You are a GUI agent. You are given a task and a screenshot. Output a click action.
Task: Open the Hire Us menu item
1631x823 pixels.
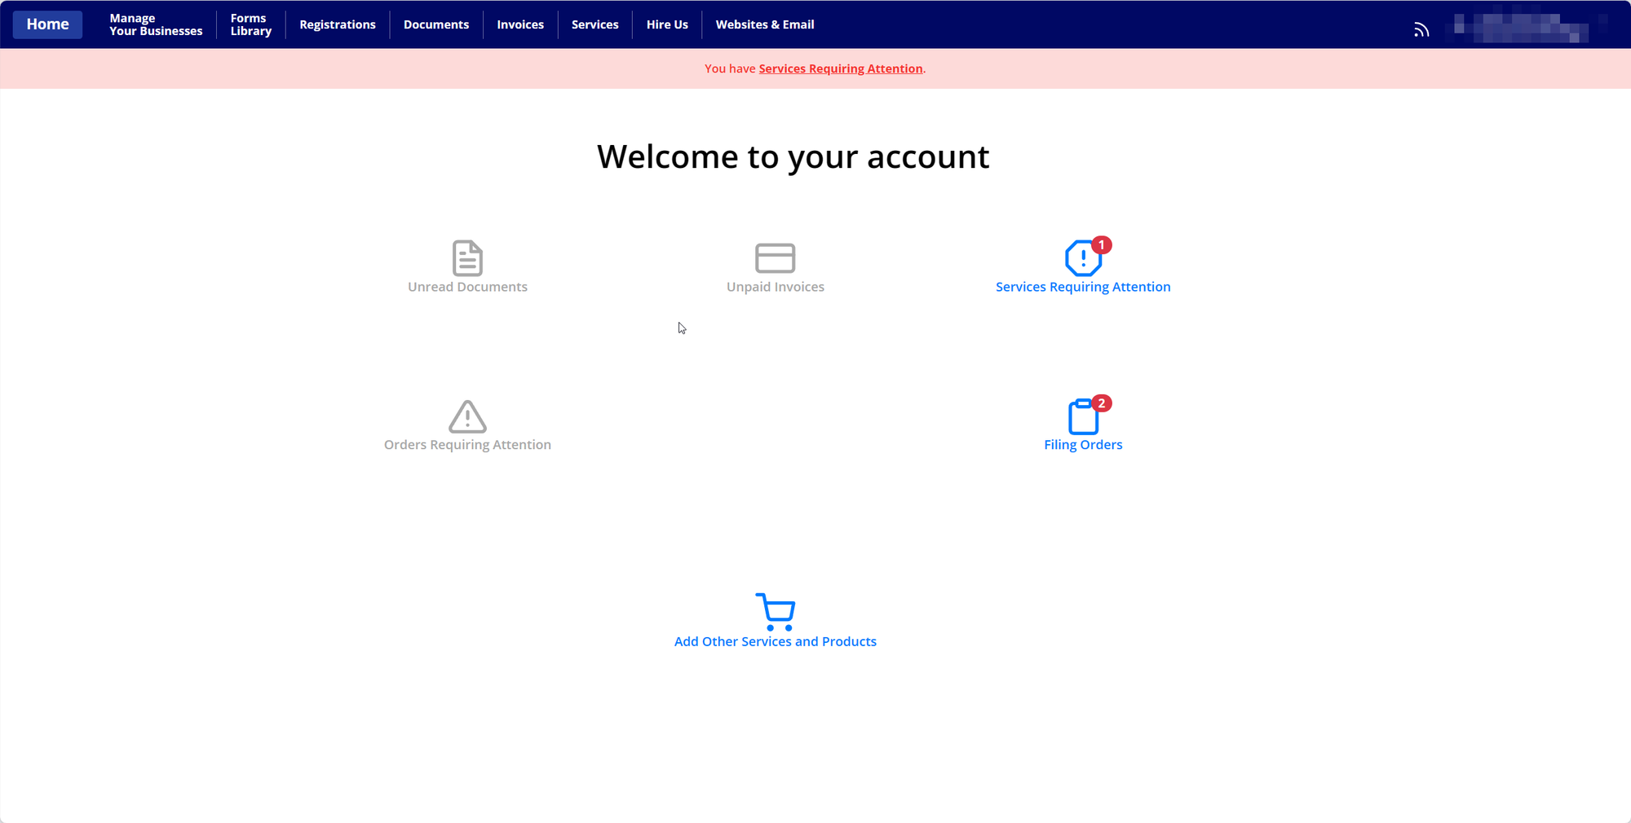coord(667,24)
